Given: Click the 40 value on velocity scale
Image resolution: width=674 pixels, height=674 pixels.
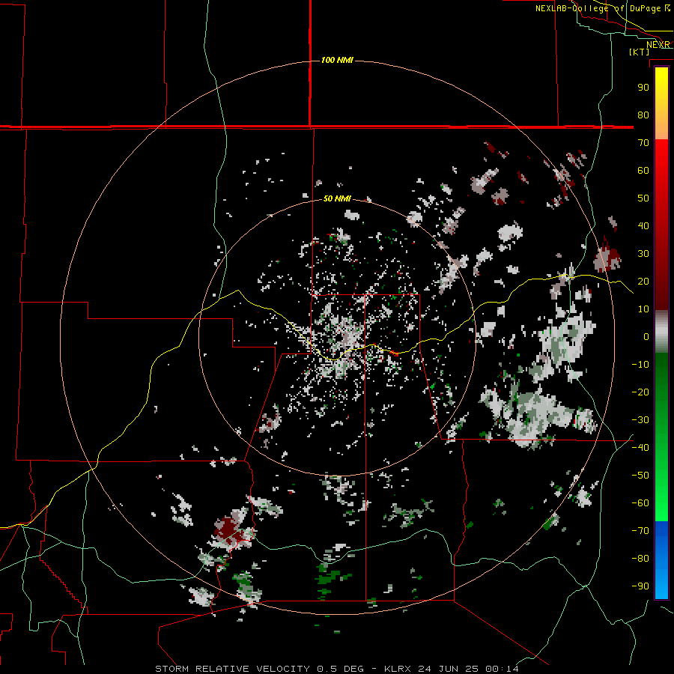Looking at the screenshot, I should click(643, 226).
